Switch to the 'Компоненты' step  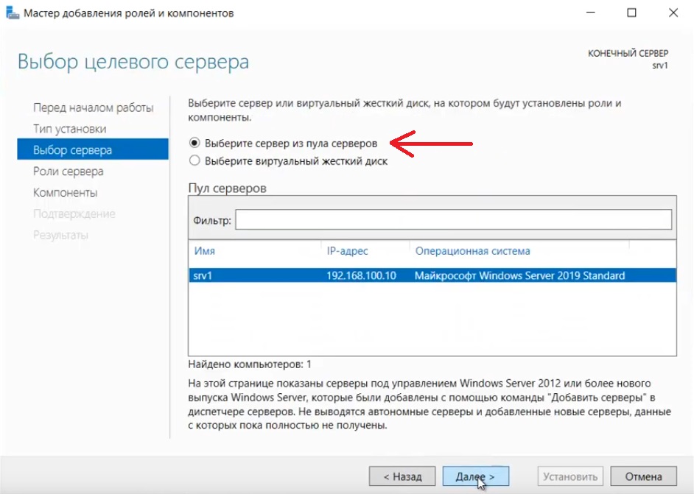pos(65,193)
